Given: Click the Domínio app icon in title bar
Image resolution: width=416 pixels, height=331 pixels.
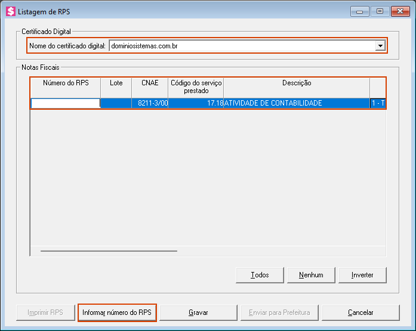Looking at the screenshot, I should [11, 10].
